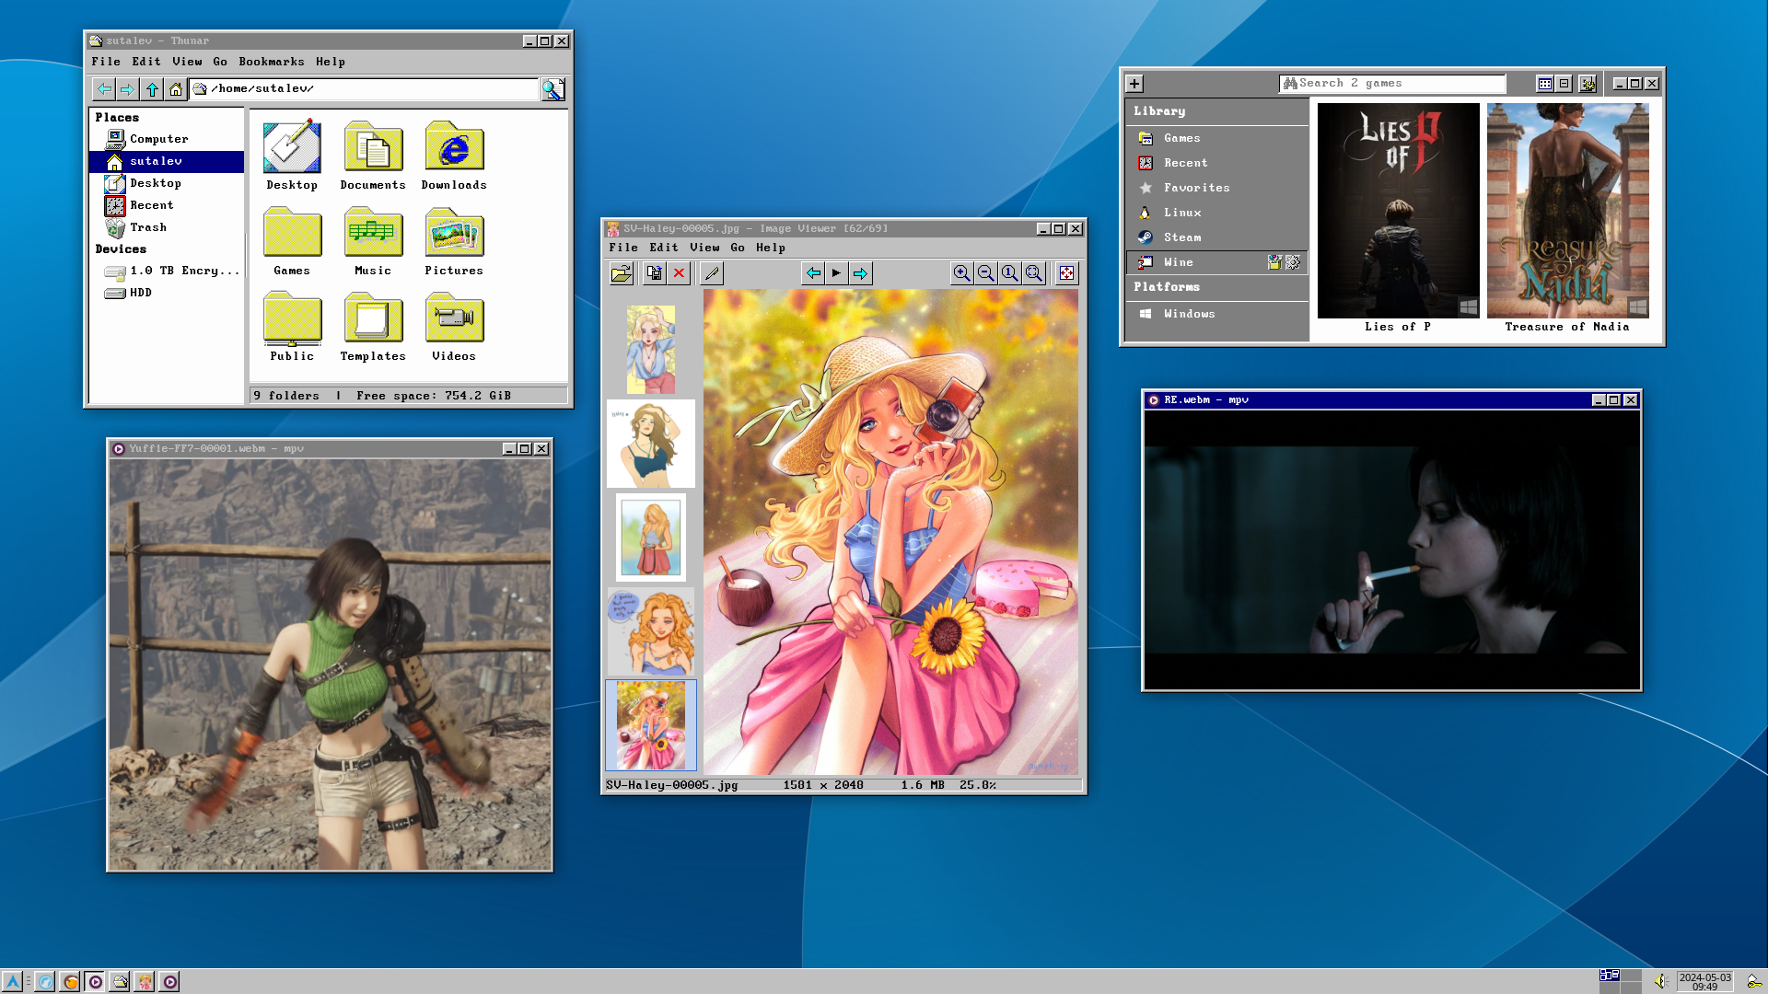The height and width of the screenshot is (994, 1768).
Task: Click the Thunar search icon button
Action: click(x=552, y=89)
